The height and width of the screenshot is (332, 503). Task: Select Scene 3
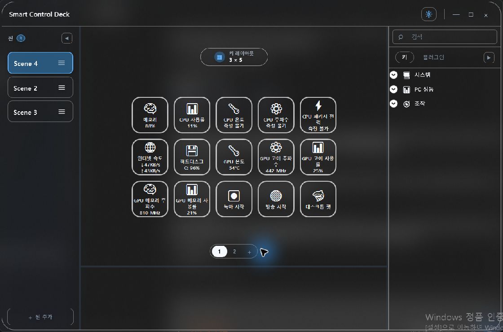point(40,111)
